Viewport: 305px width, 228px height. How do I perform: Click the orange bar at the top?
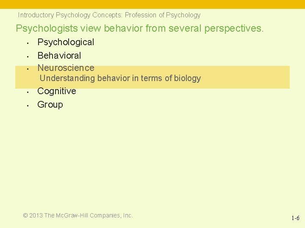152,4
